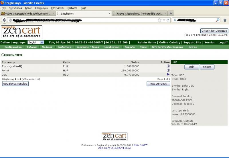Open the Könyvjelzők menu
This screenshot has width=229, height=158.
click(58, 8)
